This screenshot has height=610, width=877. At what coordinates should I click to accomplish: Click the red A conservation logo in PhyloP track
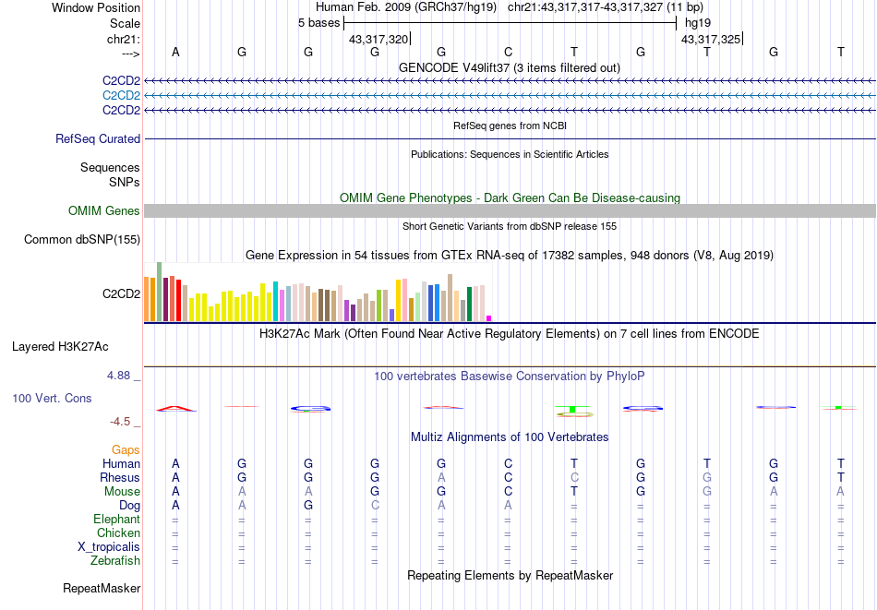click(x=176, y=409)
